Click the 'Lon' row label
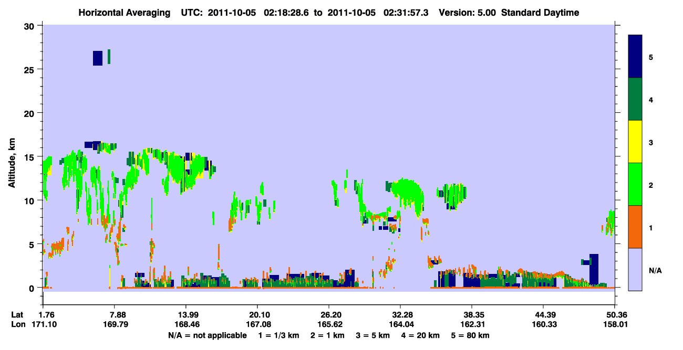Image resolution: width=683 pixels, height=350 pixels. [17, 324]
